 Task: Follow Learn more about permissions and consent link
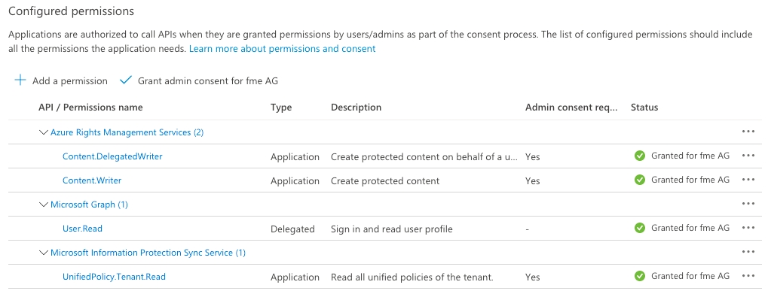[282, 49]
